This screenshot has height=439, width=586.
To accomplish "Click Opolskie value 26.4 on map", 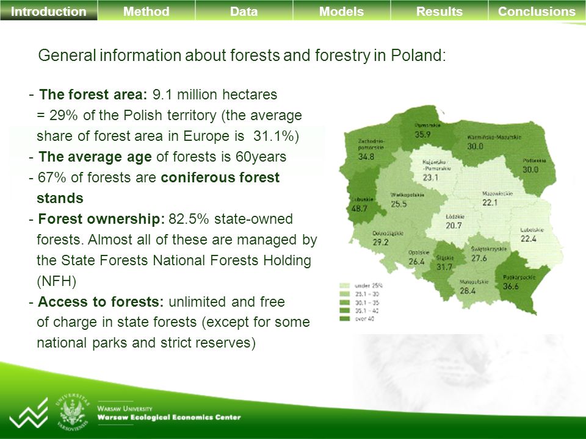I will tap(416, 262).
